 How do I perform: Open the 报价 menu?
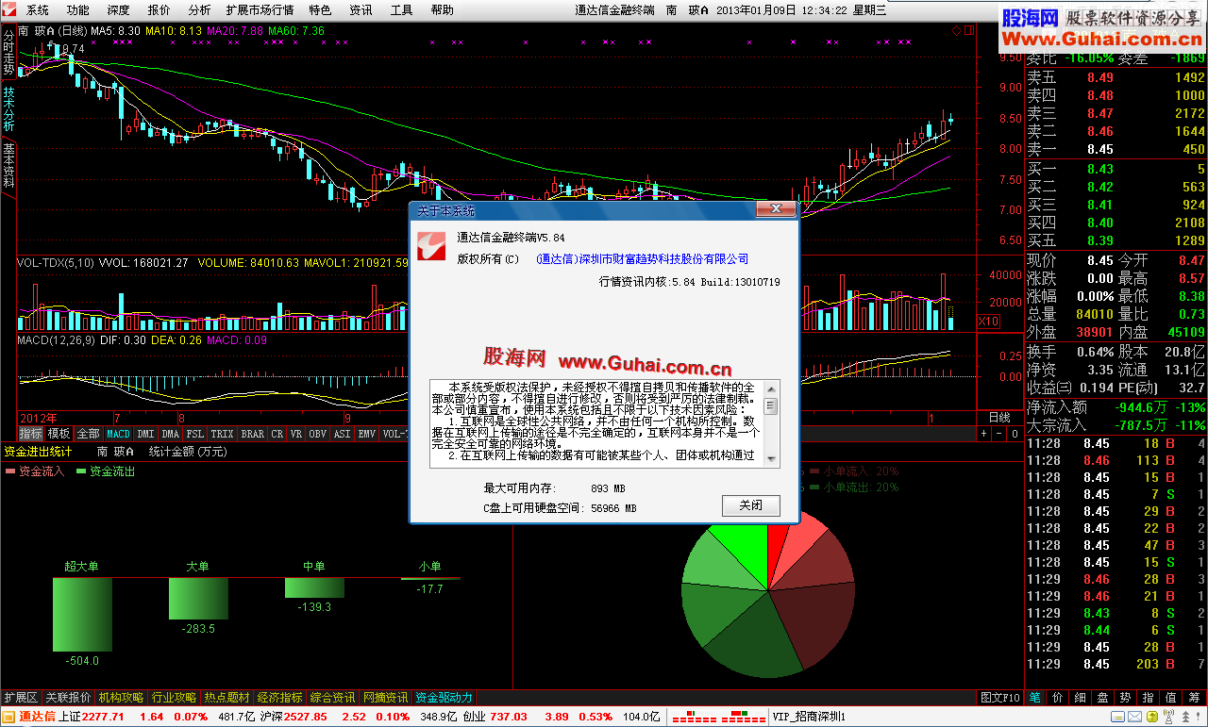point(159,10)
